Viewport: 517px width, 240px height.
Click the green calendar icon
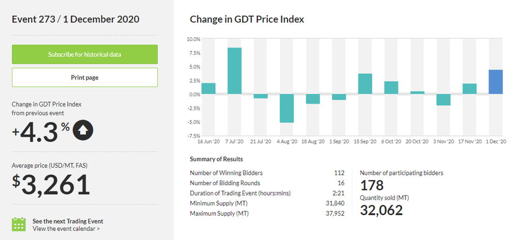pyautogui.click(x=19, y=224)
